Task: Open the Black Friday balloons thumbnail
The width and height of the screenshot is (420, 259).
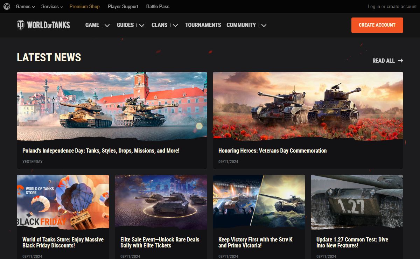Action: (63, 202)
